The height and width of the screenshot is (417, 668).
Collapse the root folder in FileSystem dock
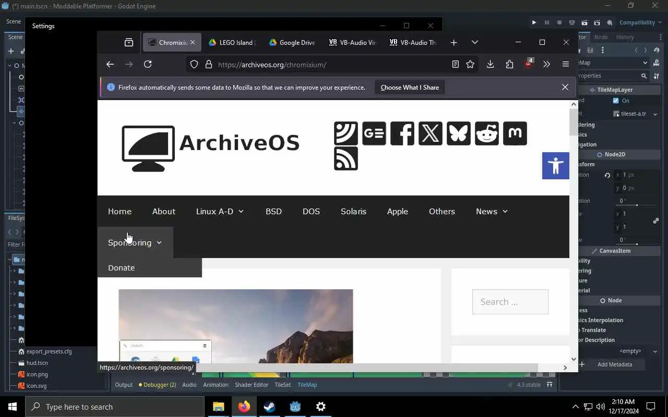click(x=10, y=260)
